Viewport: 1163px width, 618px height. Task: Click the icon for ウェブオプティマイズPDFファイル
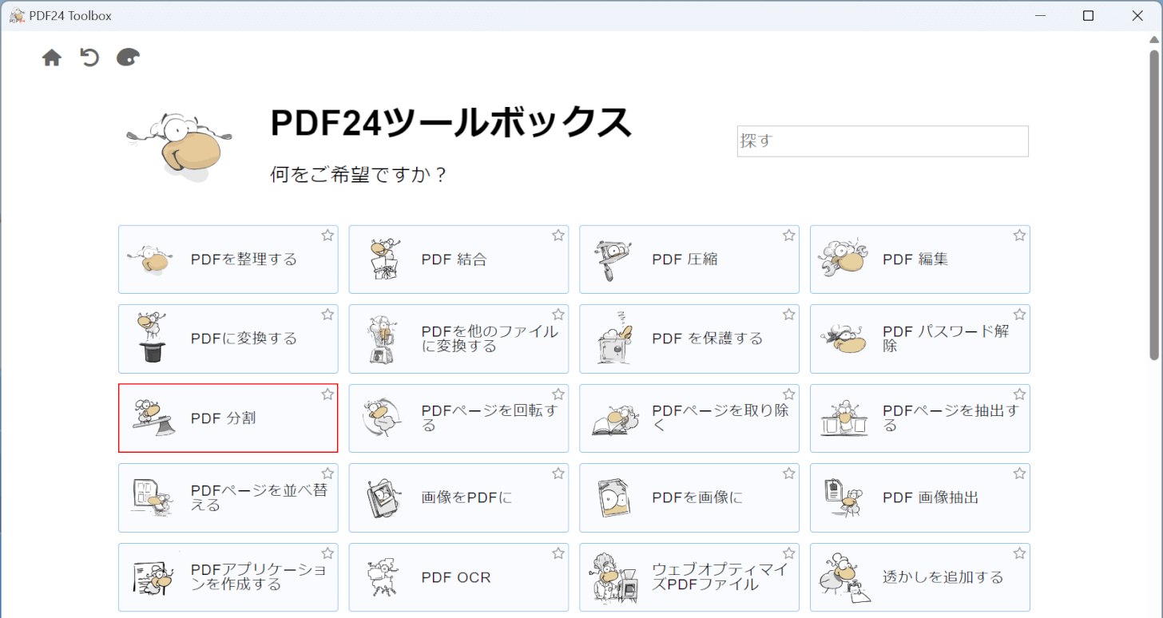[x=615, y=578]
